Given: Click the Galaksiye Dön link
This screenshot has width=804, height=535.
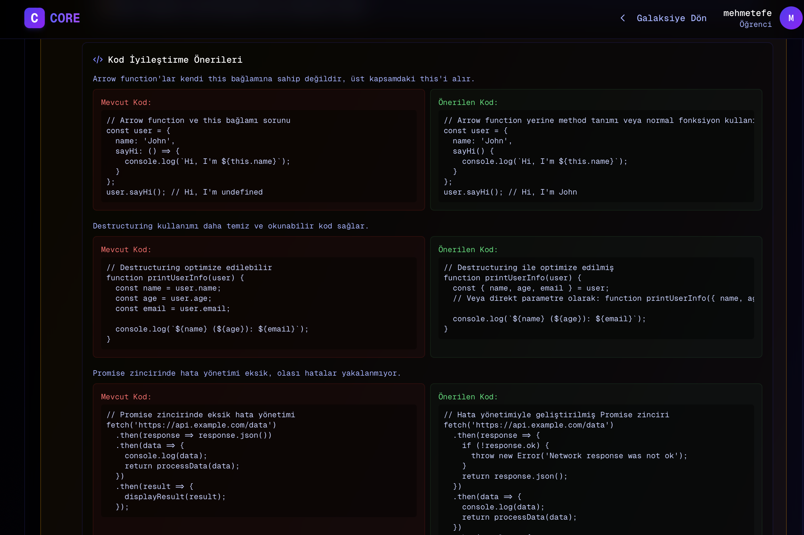Looking at the screenshot, I should [x=671, y=18].
